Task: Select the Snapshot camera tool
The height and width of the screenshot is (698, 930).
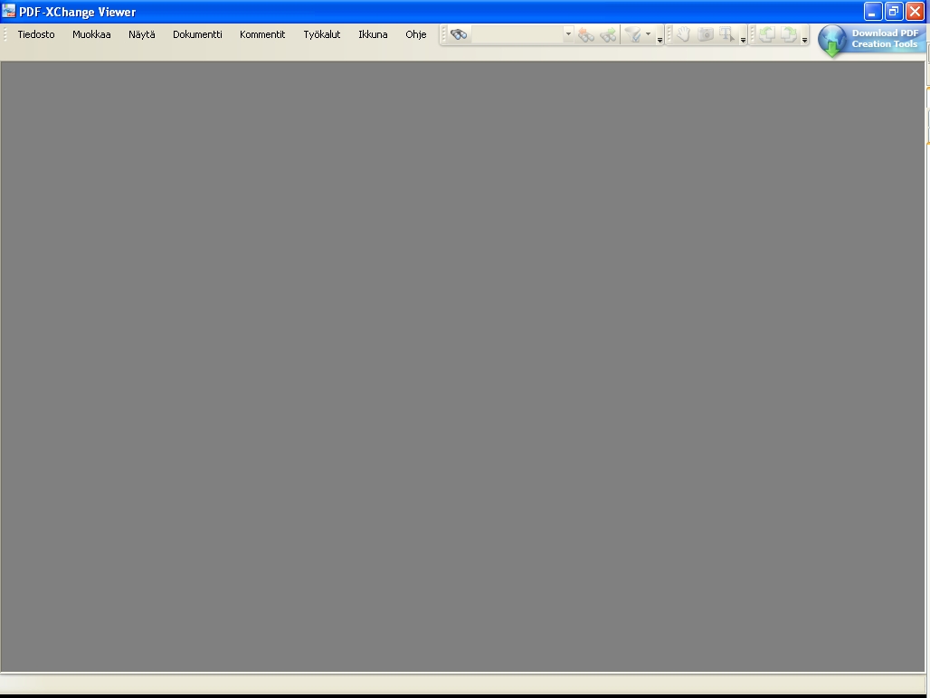Action: (706, 34)
